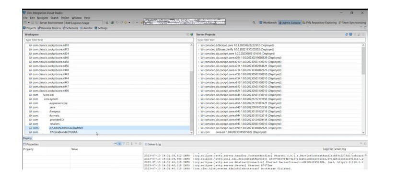Expand com.cleo.cic.cockpit.core 1.0.0.20230605101610 server project
Screen dimensions: 396x178
(198, 54)
